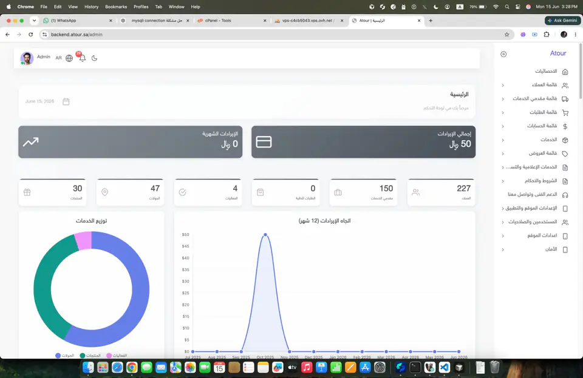Toggle the الجولات series in the donut legend

pyautogui.click(x=65, y=356)
